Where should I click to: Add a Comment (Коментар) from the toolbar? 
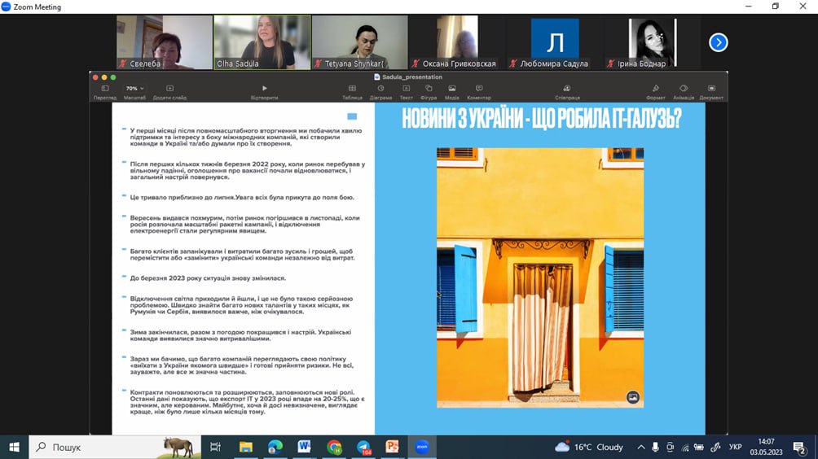point(478,88)
